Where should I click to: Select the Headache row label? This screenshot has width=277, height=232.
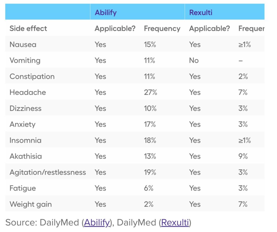click(28, 92)
